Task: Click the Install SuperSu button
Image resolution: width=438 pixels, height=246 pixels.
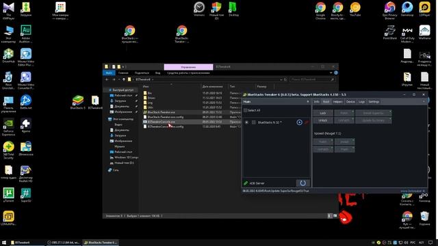Action: 373,113
